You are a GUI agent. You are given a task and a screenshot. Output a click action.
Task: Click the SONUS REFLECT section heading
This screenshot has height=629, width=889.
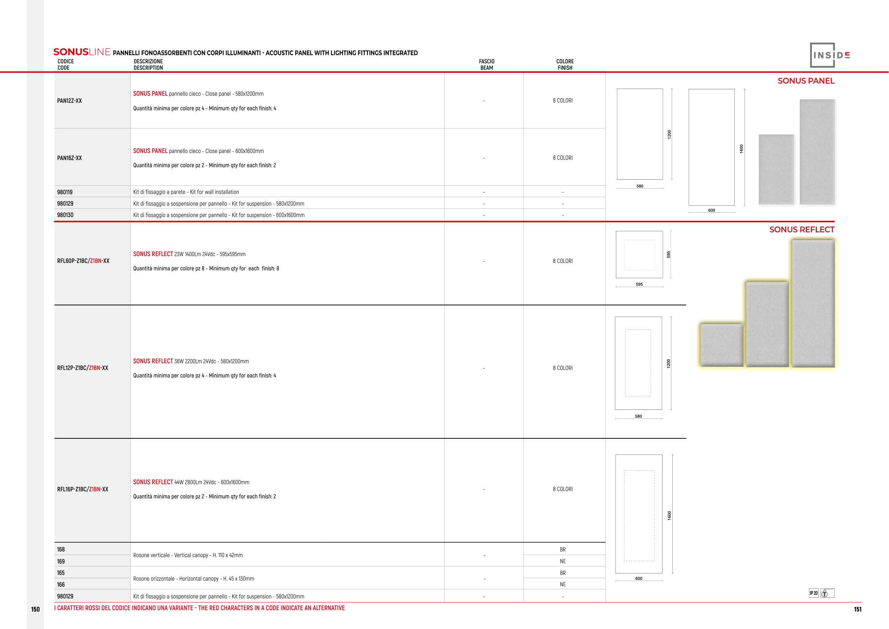click(802, 230)
